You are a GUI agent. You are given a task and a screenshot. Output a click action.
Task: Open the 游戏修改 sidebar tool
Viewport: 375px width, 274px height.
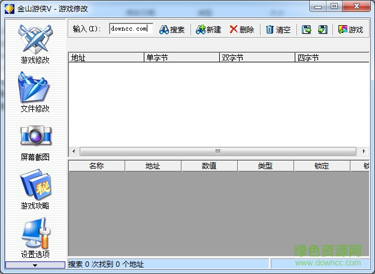click(x=35, y=41)
